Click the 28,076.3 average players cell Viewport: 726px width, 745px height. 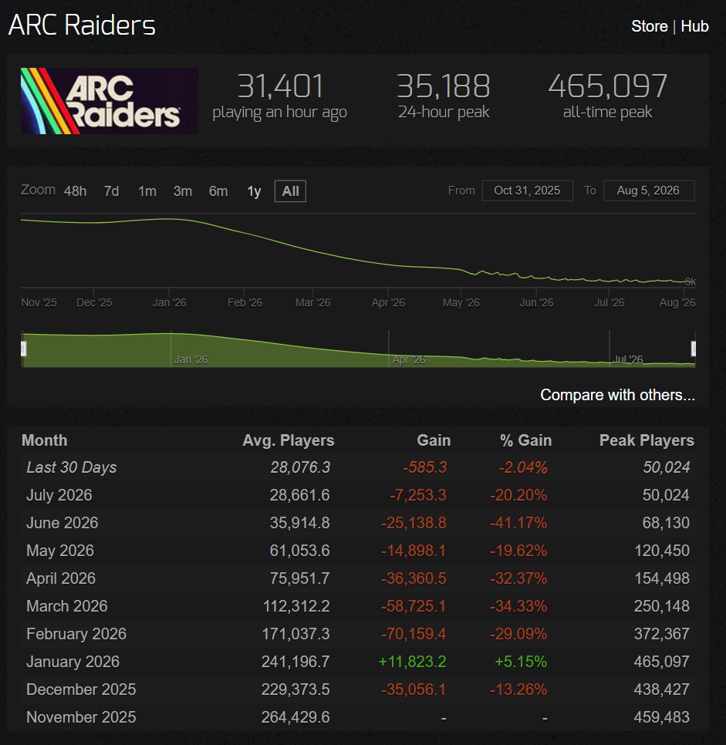(x=300, y=467)
